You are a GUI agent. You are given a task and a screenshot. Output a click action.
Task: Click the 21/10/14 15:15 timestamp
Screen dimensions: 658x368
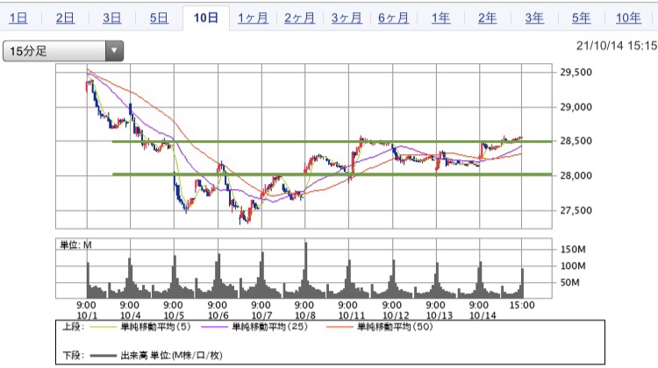(617, 46)
